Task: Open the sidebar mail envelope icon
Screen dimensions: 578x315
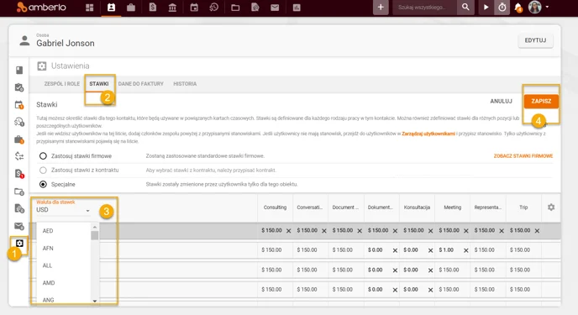Action: click(x=19, y=226)
